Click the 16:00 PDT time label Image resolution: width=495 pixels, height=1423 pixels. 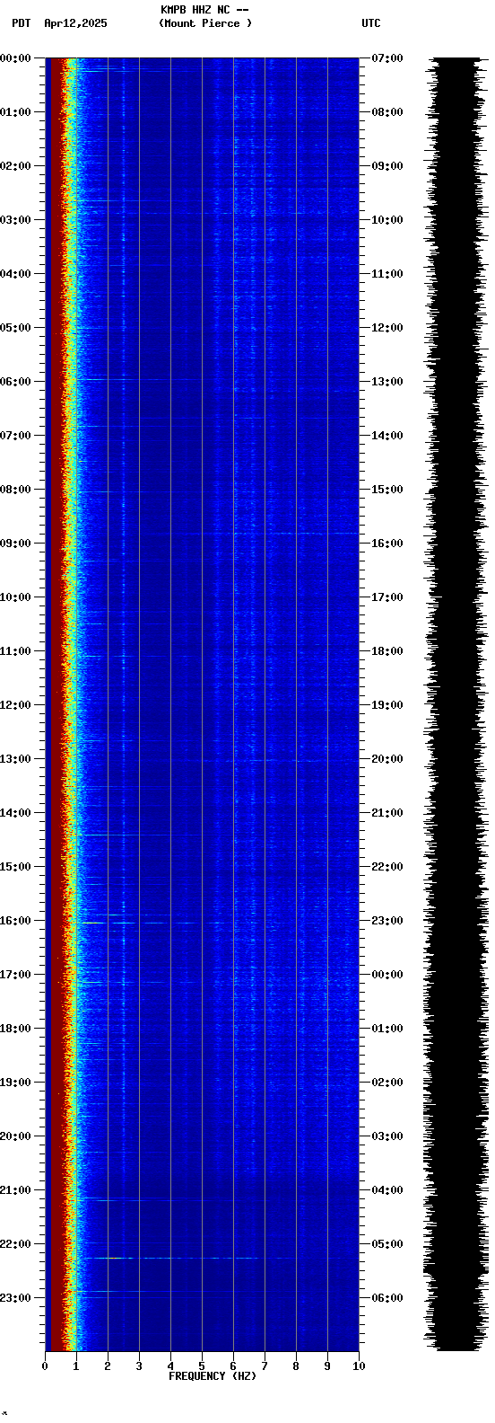(15, 921)
